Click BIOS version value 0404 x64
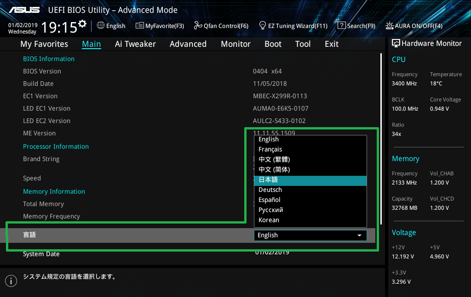This screenshot has height=297, width=471. pos(267,71)
